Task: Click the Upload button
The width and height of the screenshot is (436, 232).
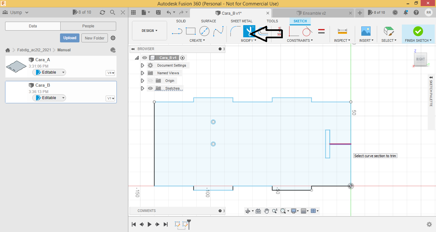Action: tap(70, 38)
